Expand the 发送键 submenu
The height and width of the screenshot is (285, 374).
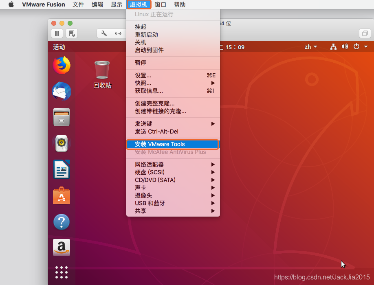pyautogui.click(x=173, y=124)
